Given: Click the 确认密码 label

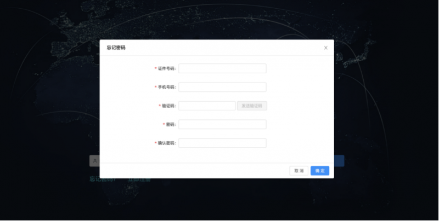Looking at the screenshot, I should tap(166, 143).
